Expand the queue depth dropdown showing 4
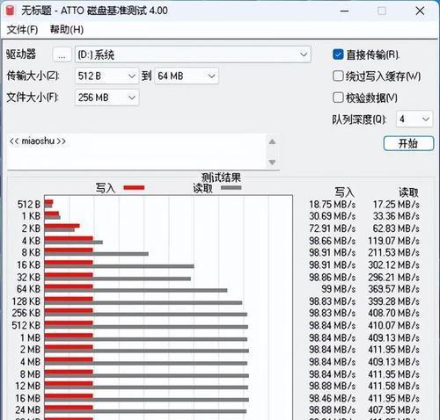Viewport: 440px width, 420px height. [x=414, y=119]
